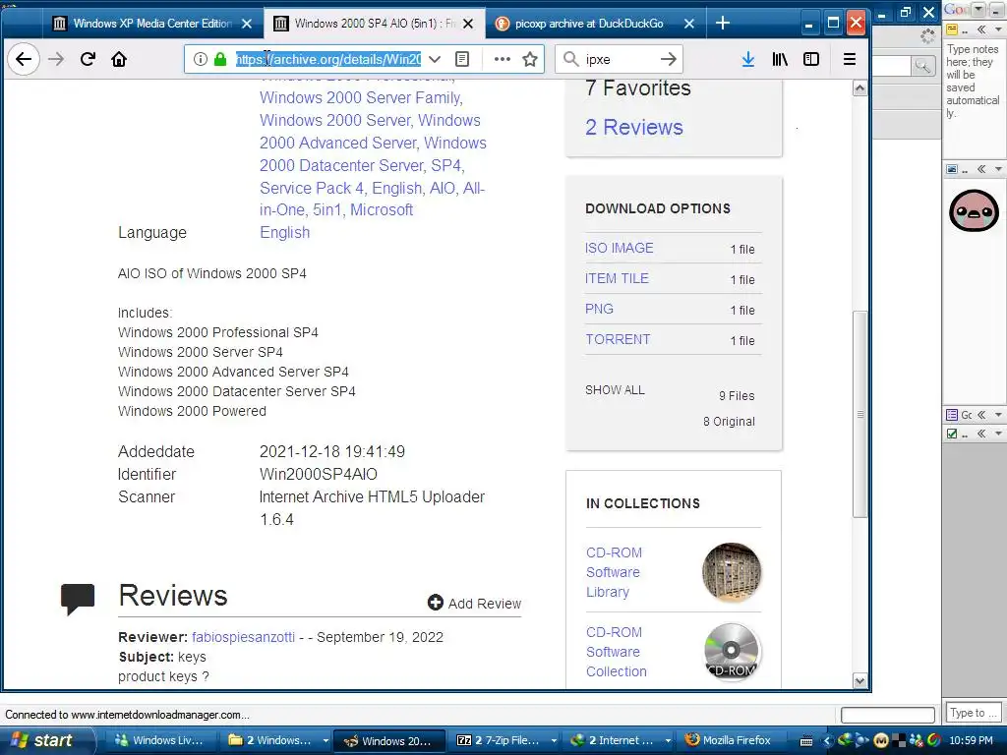Click the taskbar clock showing 10:59 PM
The height and width of the screenshot is (755, 1007).
pyautogui.click(x=971, y=740)
